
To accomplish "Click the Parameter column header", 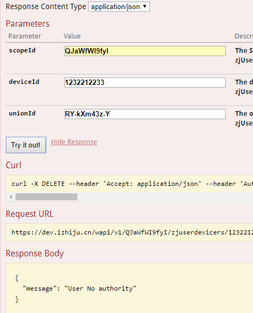I will [x=25, y=36].
